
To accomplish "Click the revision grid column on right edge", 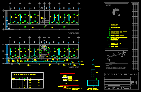I will (135, 37).
